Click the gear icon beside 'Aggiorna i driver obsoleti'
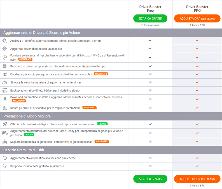The width and height of the screenshot is (222, 189). tap(5, 49)
